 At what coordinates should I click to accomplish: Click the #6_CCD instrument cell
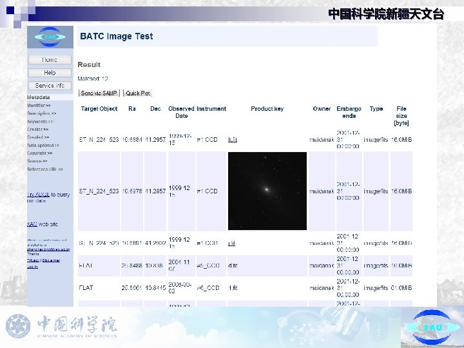pos(208,287)
